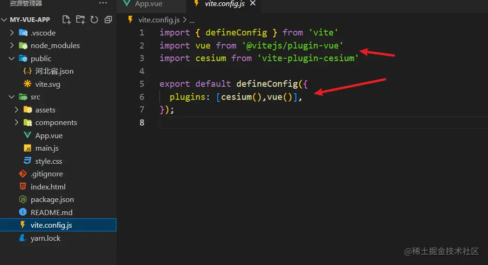Click the MY-VUE-APP project name
The image size is (488, 265).
[30, 20]
